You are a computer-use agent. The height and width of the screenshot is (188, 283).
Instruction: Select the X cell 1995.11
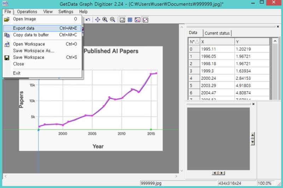click(x=217, y=49)
